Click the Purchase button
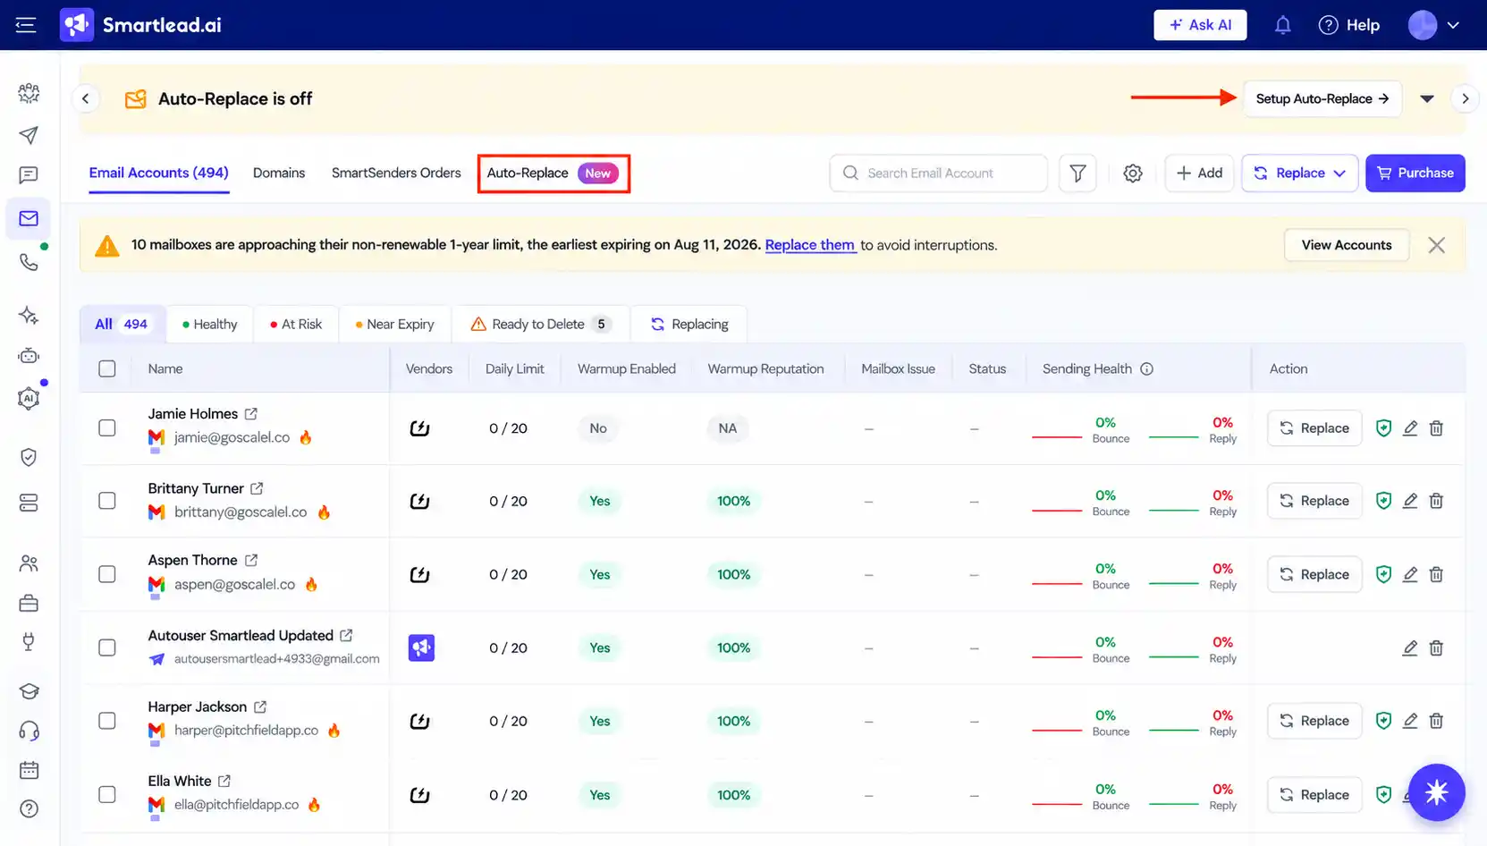Viewport: 1487px width, 846px height. (1415, 173)
